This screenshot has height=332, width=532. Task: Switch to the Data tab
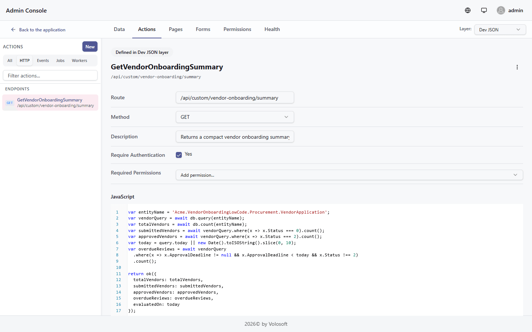(119, 29)
